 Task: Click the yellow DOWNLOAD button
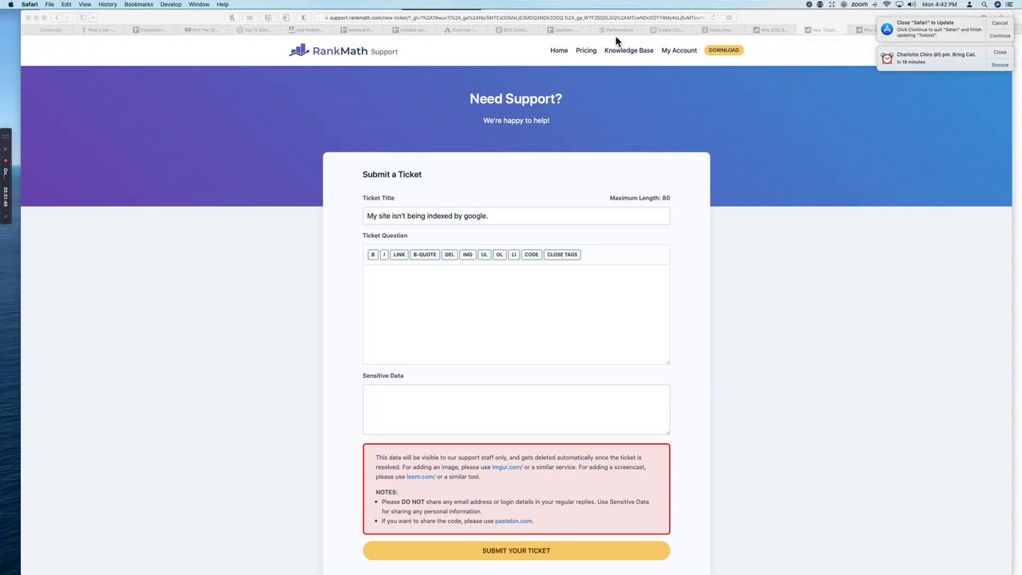click(723, 50)
